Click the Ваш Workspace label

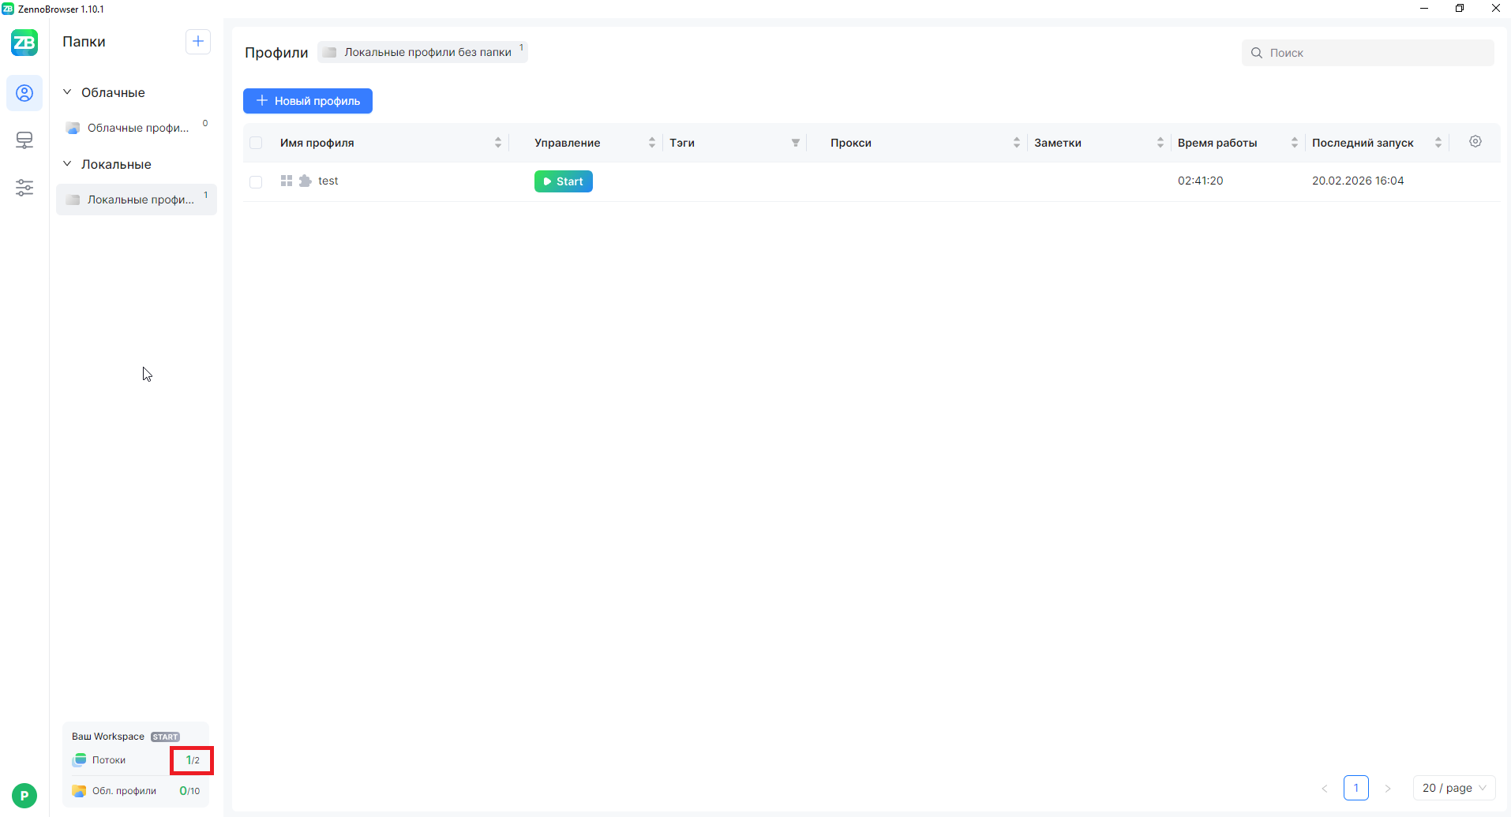click(108, 737)
